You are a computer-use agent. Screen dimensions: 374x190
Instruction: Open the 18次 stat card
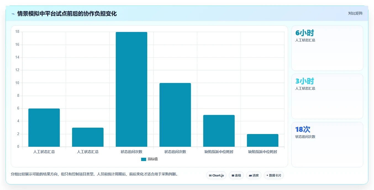point(327,145)
